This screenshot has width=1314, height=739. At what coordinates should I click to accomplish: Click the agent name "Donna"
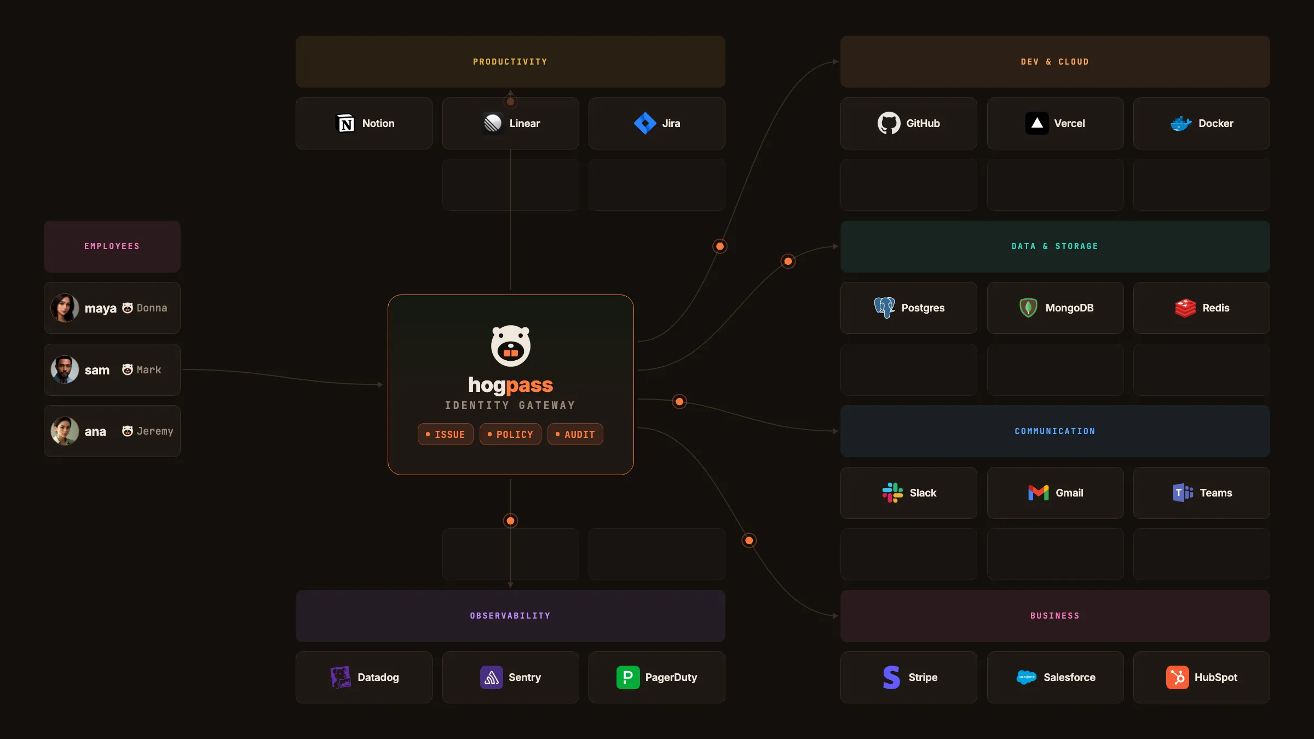(152, 308)
